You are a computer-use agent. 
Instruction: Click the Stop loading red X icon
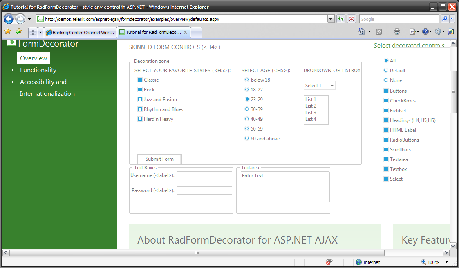pos(351,19)
